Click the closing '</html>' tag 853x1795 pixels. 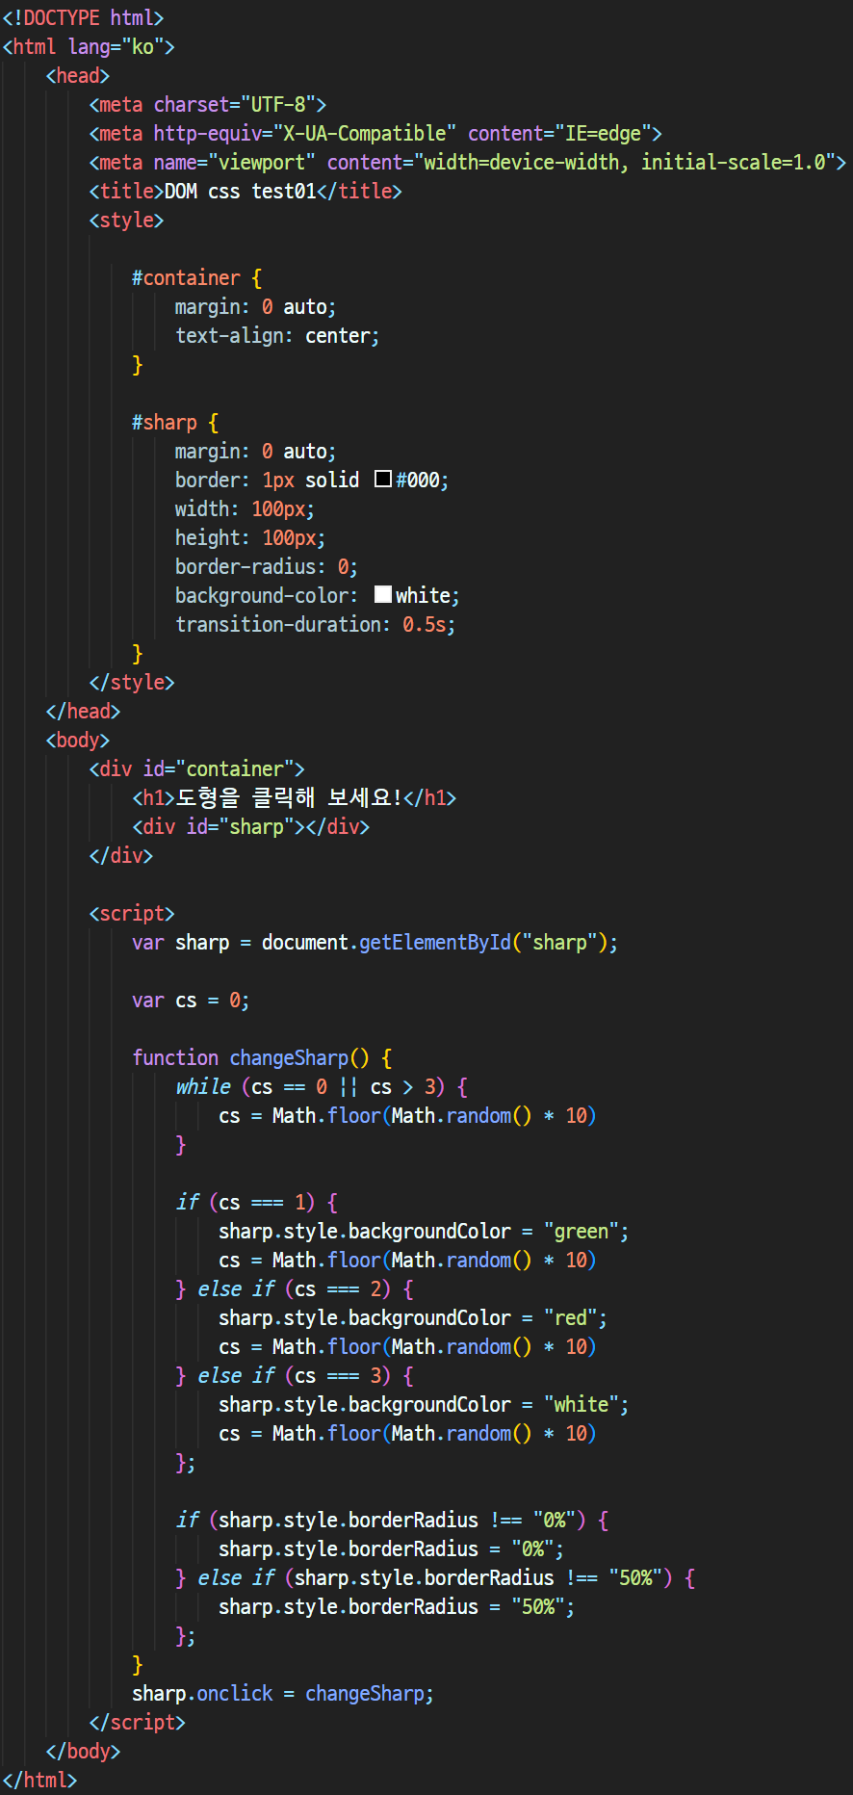click(39, 1780)
